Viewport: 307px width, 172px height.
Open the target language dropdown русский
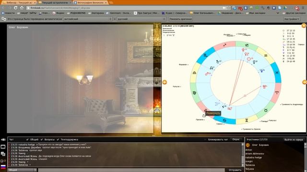click(142, 19)
